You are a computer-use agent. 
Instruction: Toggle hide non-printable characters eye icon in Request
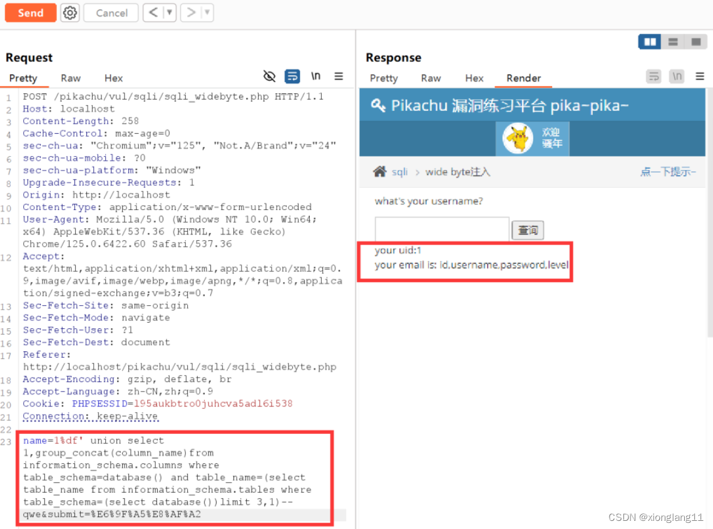point(269,76)
